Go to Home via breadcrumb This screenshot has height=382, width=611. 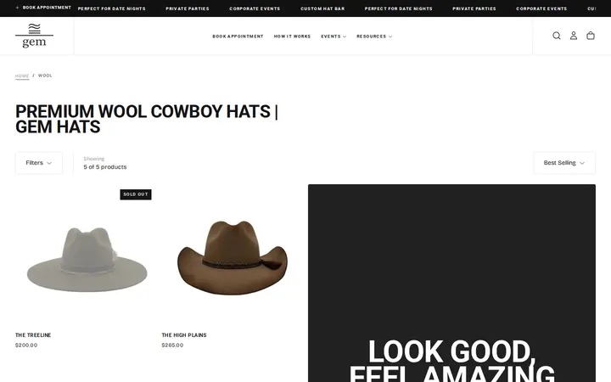22,76
